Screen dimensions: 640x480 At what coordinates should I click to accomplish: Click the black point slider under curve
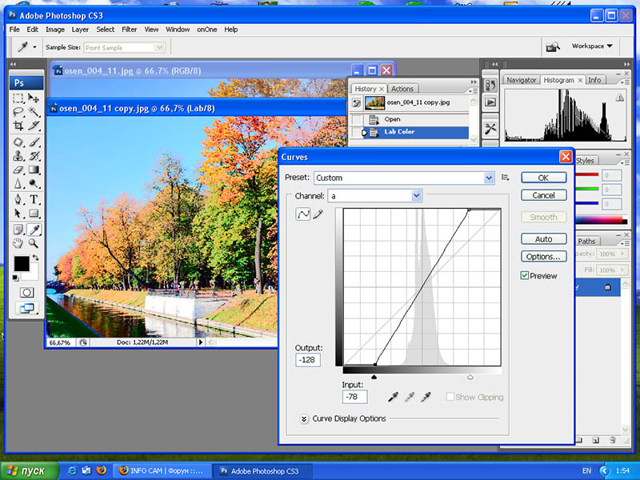pos(374,377)
